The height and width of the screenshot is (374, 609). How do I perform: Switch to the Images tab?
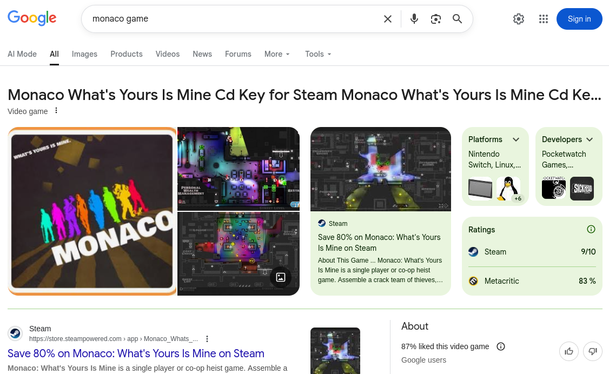pos(84,54)
